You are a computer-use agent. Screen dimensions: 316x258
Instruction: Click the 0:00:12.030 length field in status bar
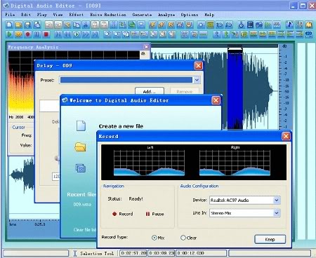(x=202, y=253)
